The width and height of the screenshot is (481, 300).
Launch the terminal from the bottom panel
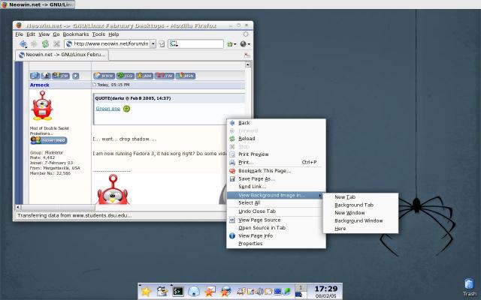pos(178,292)
